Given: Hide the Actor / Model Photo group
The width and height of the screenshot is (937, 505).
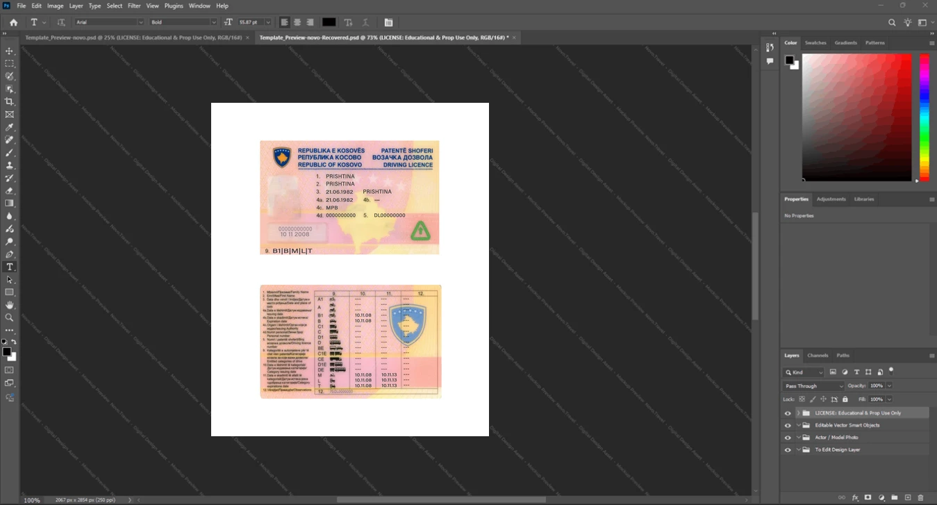Looking at the screenshot, I should [x=788, y=438].
